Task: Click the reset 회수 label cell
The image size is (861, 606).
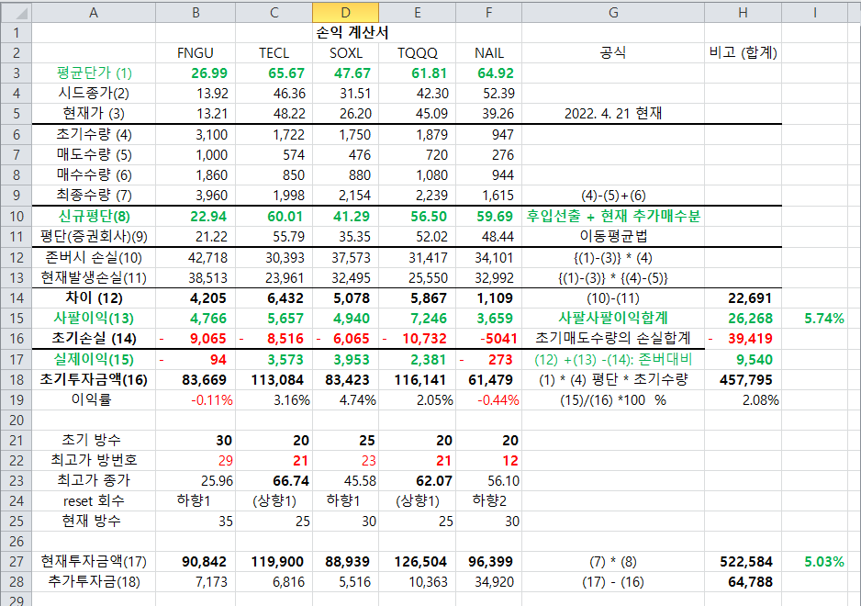Action: click(94, 501)
